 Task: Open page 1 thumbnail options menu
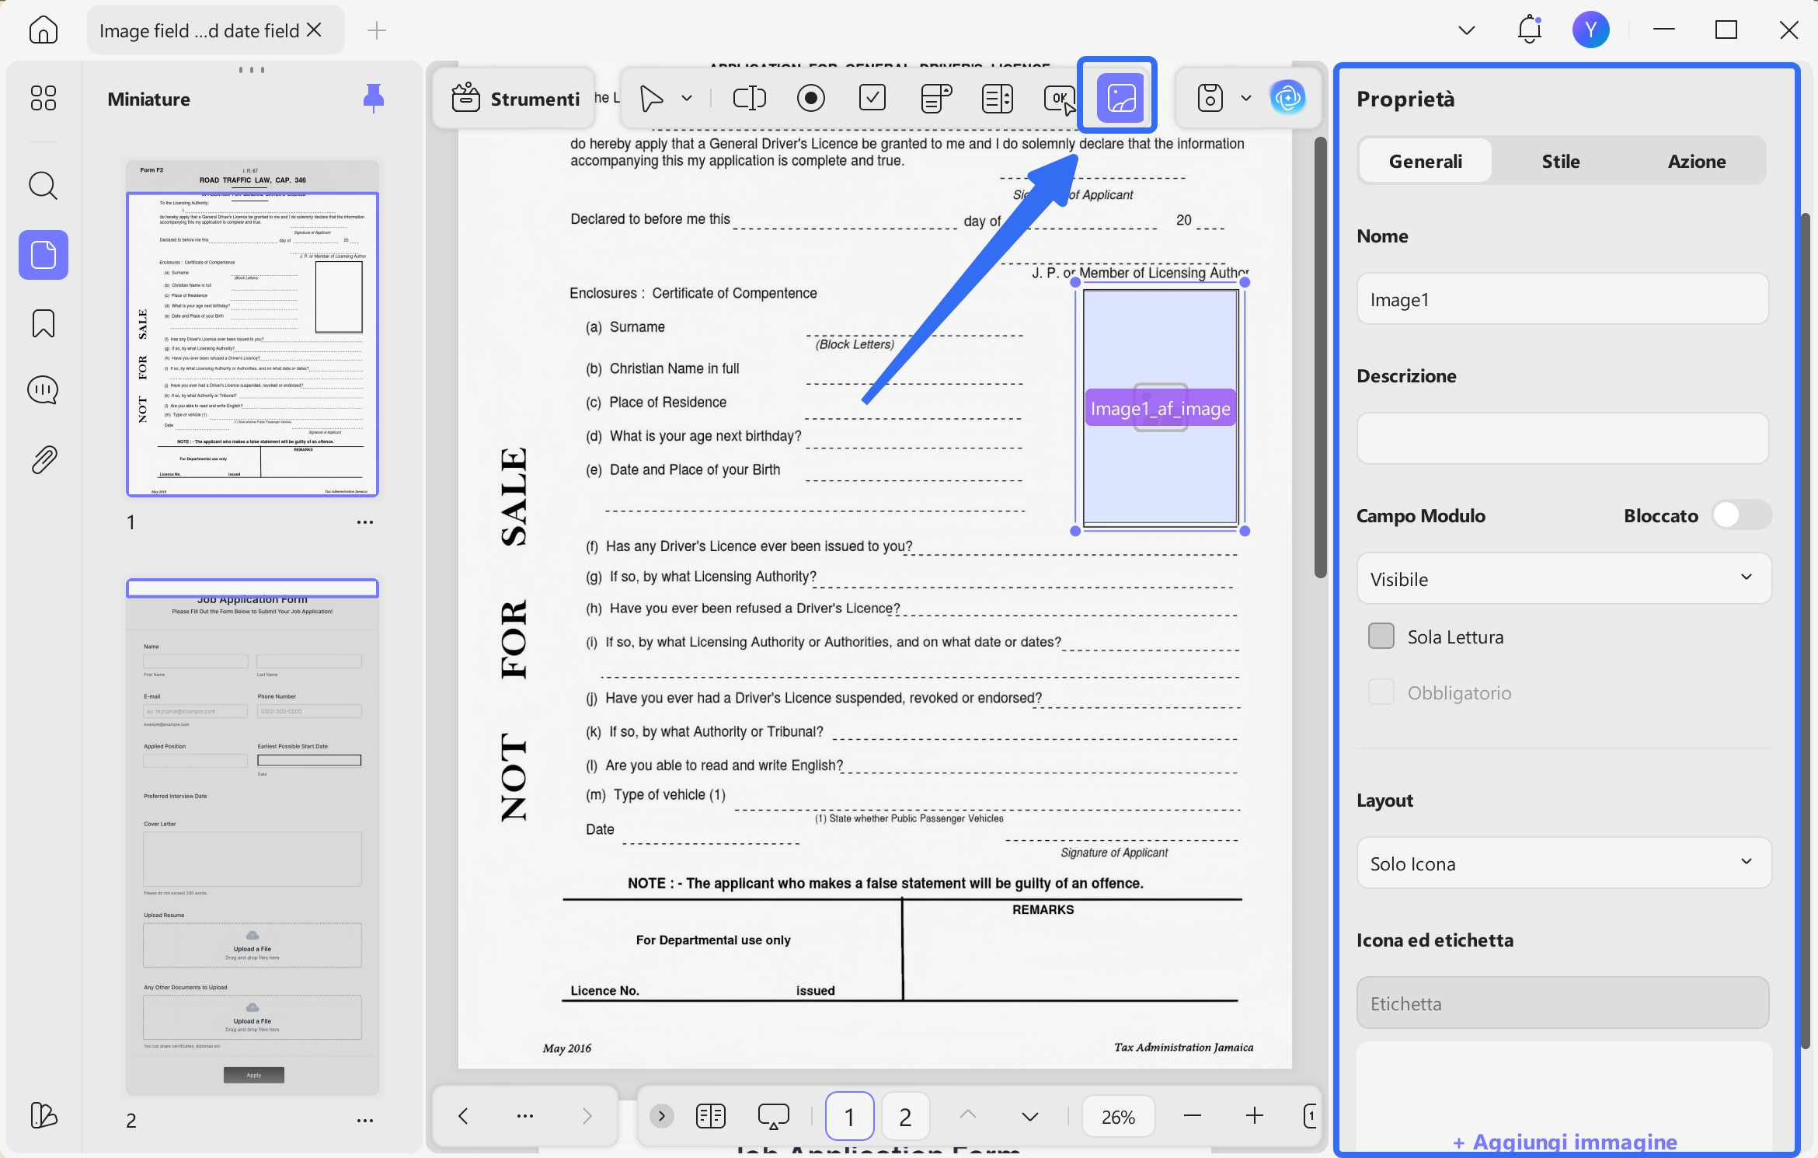365,522
